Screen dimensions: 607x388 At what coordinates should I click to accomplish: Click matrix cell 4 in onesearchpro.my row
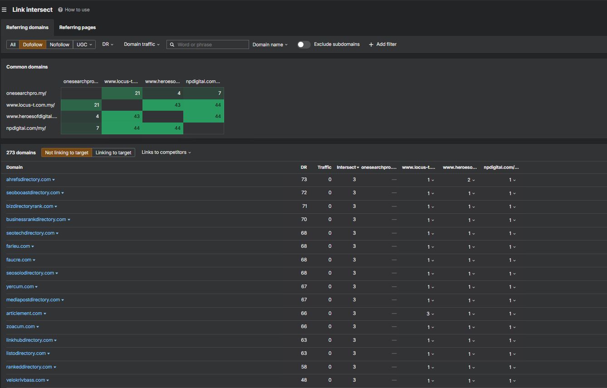click(163, 93)
